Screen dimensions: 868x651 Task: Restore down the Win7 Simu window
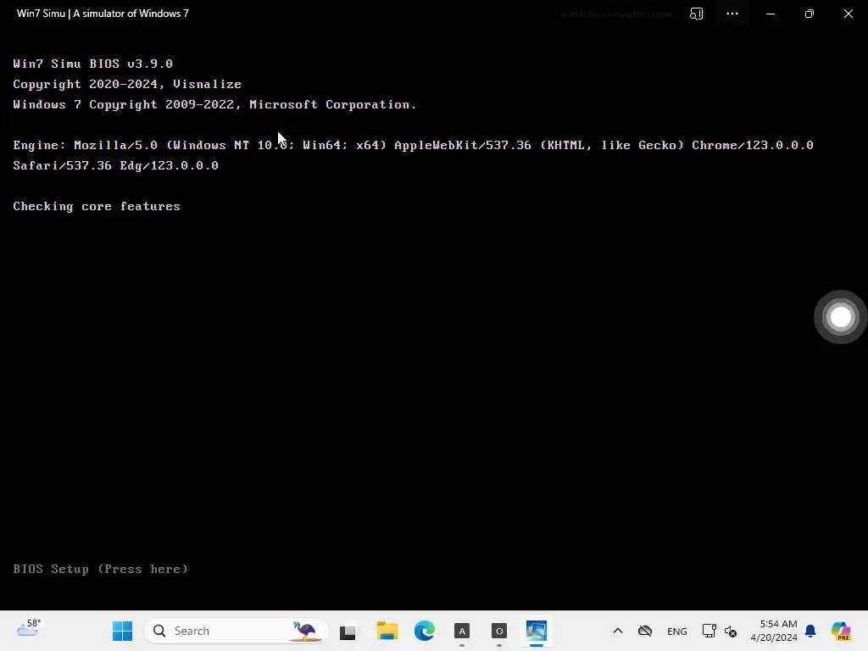810,14
